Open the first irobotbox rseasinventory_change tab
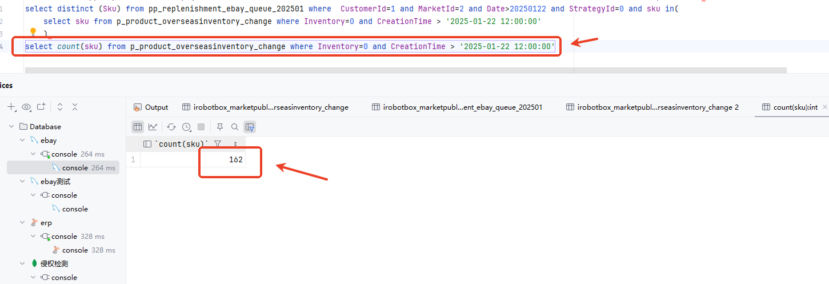The width and height of the screenshot is (829, 284). [266, 107]
